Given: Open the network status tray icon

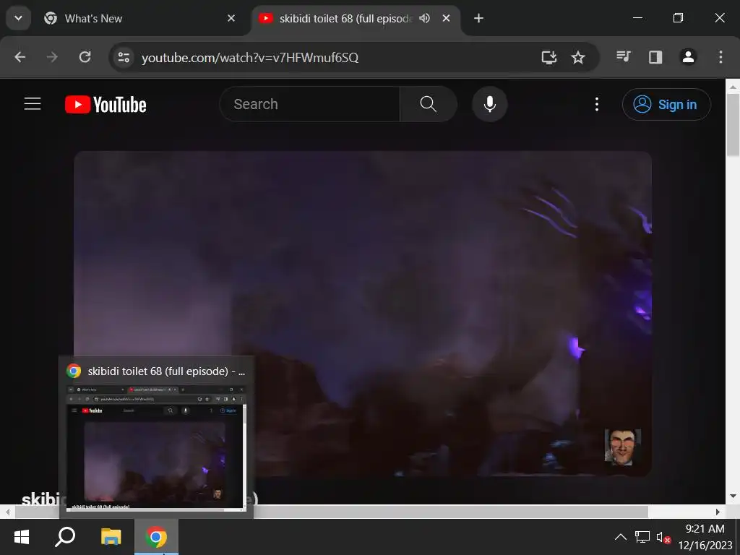Looking at the screenshot, I should coord(642,537).
